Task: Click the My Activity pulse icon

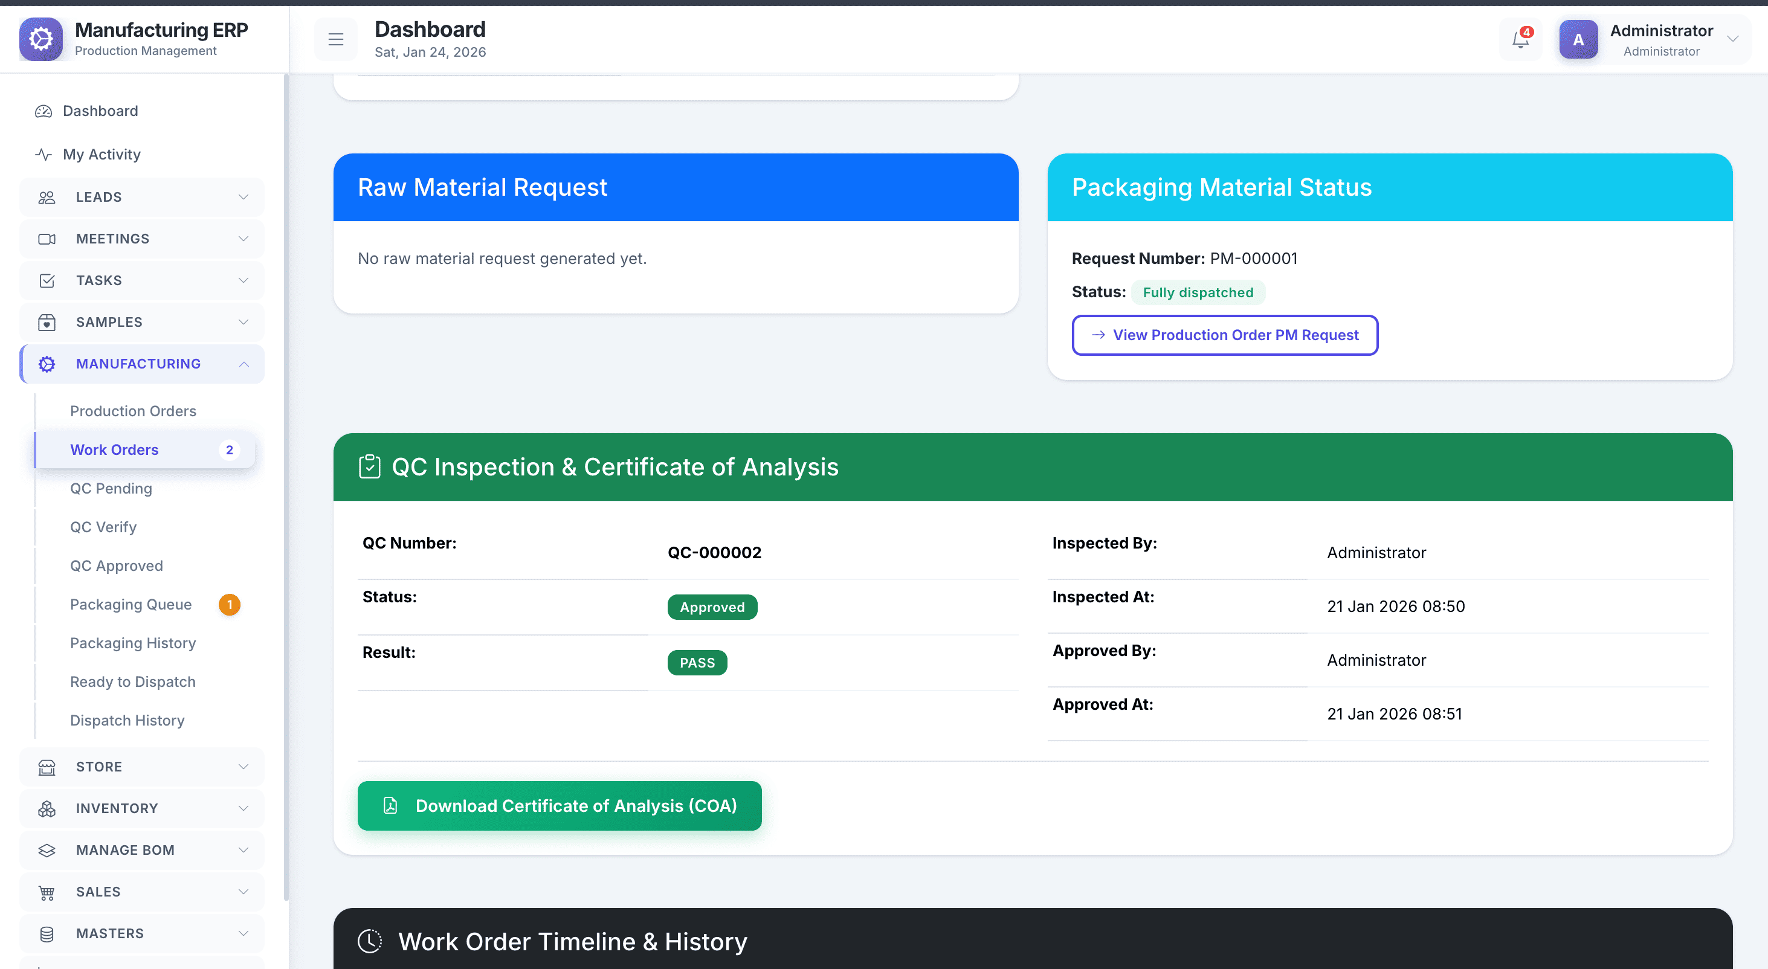Action: tap(44, 155)
